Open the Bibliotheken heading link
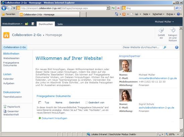 (x=11, y=53)
